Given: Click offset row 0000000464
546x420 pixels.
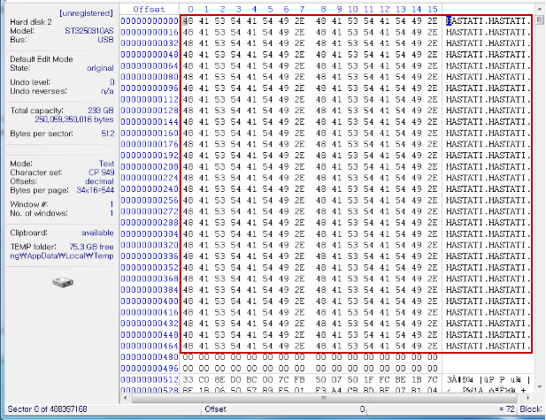Looking at the screenshot, I should [x=150, y=347].
